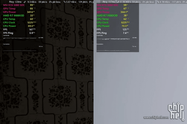This screenshot has height=124, width=187.
Task: Click the CPU Power value 73.3
Action: 124,26
